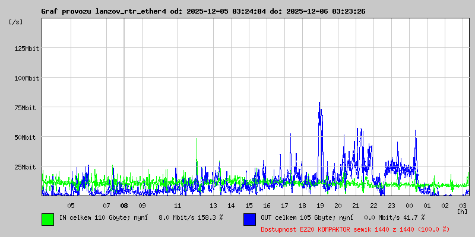475x237 pixels.
Task: Select the bold 08 hour marker
Action: (124, 206)
